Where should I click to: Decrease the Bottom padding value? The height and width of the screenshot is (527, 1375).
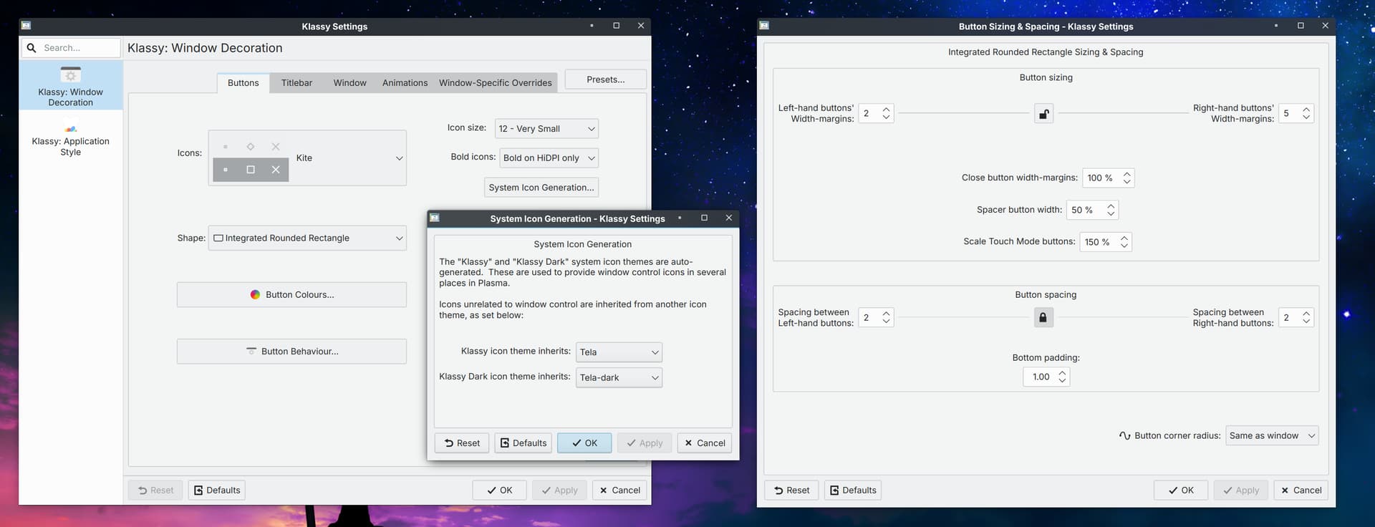click(1062, 382)
